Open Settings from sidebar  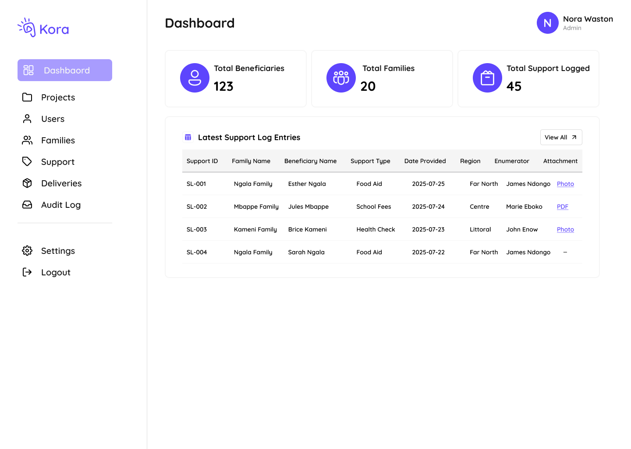58,251
